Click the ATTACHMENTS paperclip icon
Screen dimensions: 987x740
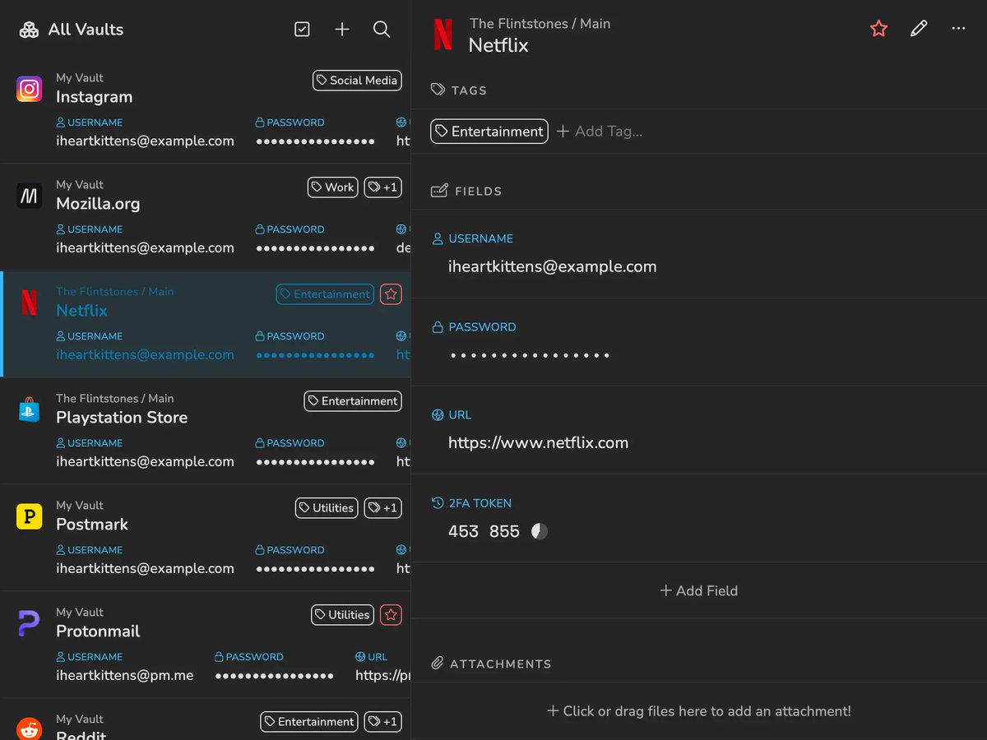438,664
